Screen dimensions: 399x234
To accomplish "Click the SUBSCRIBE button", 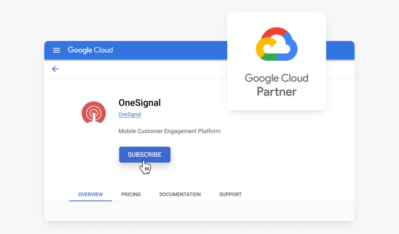I will (145, 154).
